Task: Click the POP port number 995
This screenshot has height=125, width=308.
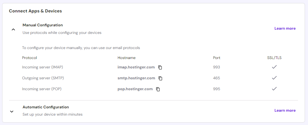Action: click(216, 89)
